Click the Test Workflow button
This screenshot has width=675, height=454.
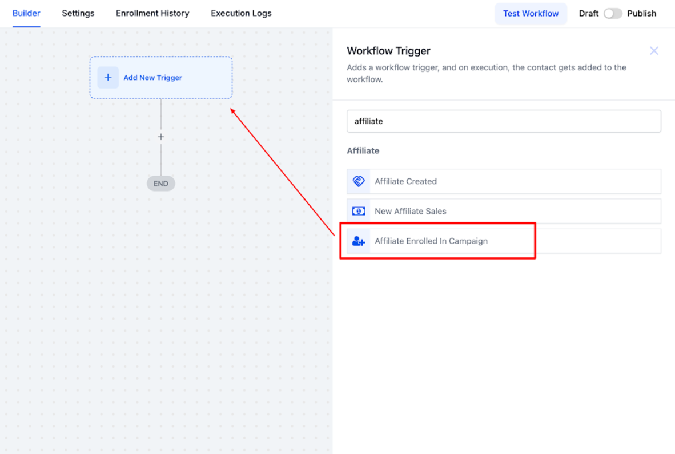coord(531,13)
